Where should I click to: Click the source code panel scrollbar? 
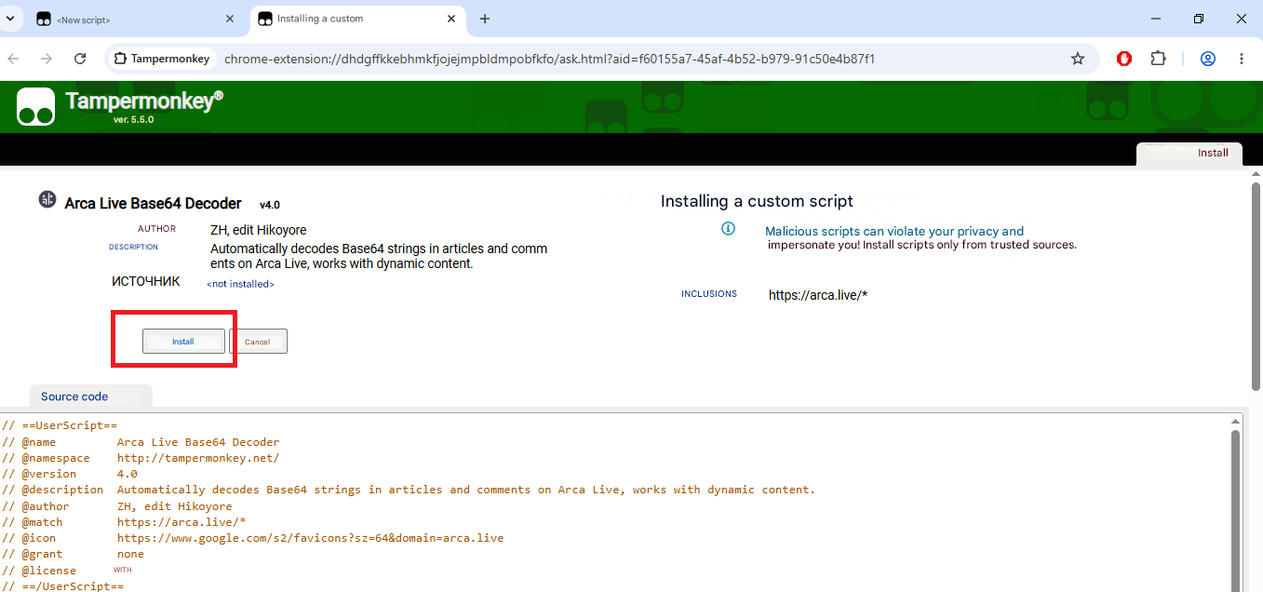point(1236,509)
